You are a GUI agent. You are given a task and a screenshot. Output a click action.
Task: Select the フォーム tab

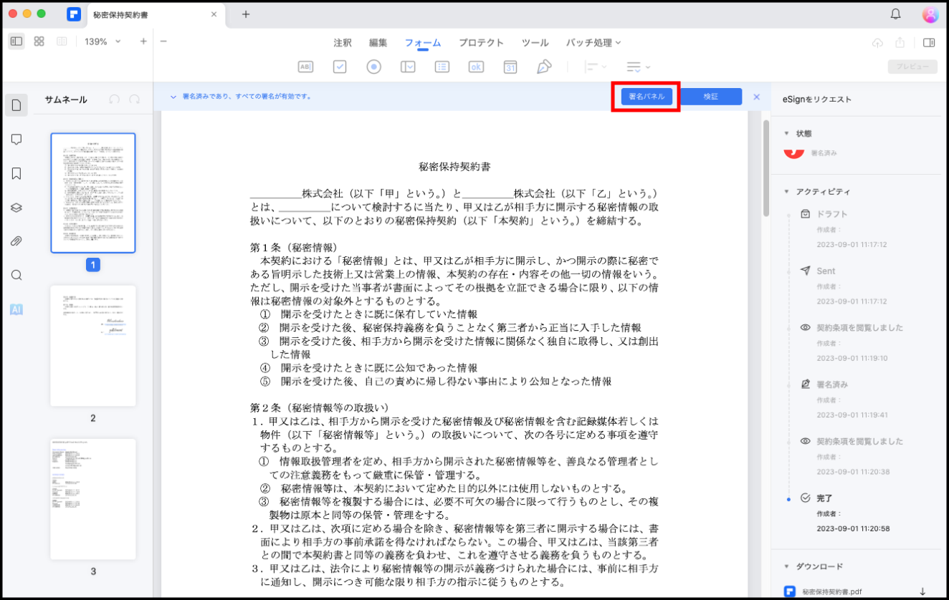point(423,43)
